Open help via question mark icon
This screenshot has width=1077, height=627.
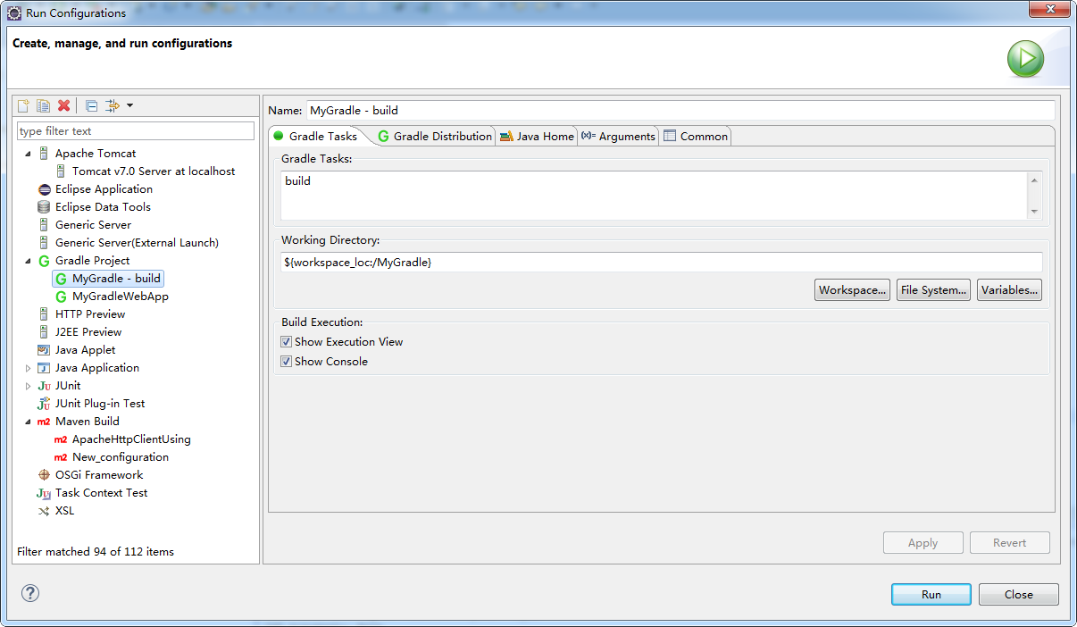(x=30, y=593)
